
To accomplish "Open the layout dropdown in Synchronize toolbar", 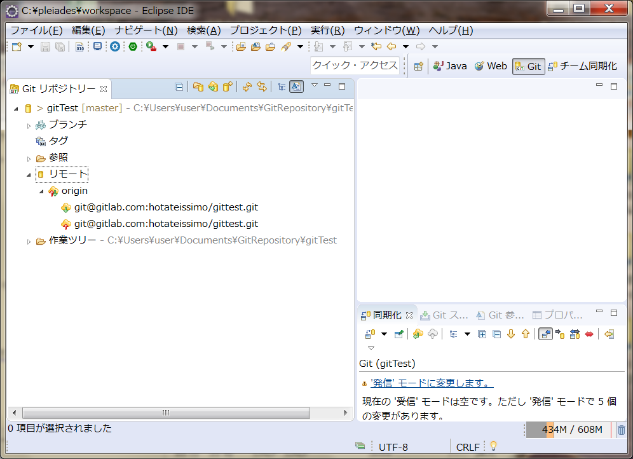I will pos(468,334).
